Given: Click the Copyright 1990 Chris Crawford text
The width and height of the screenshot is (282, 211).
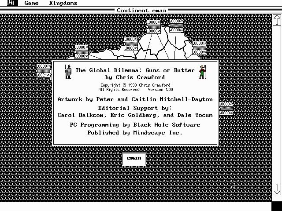Looking at the screenshot, I should [x=135, y=85].
